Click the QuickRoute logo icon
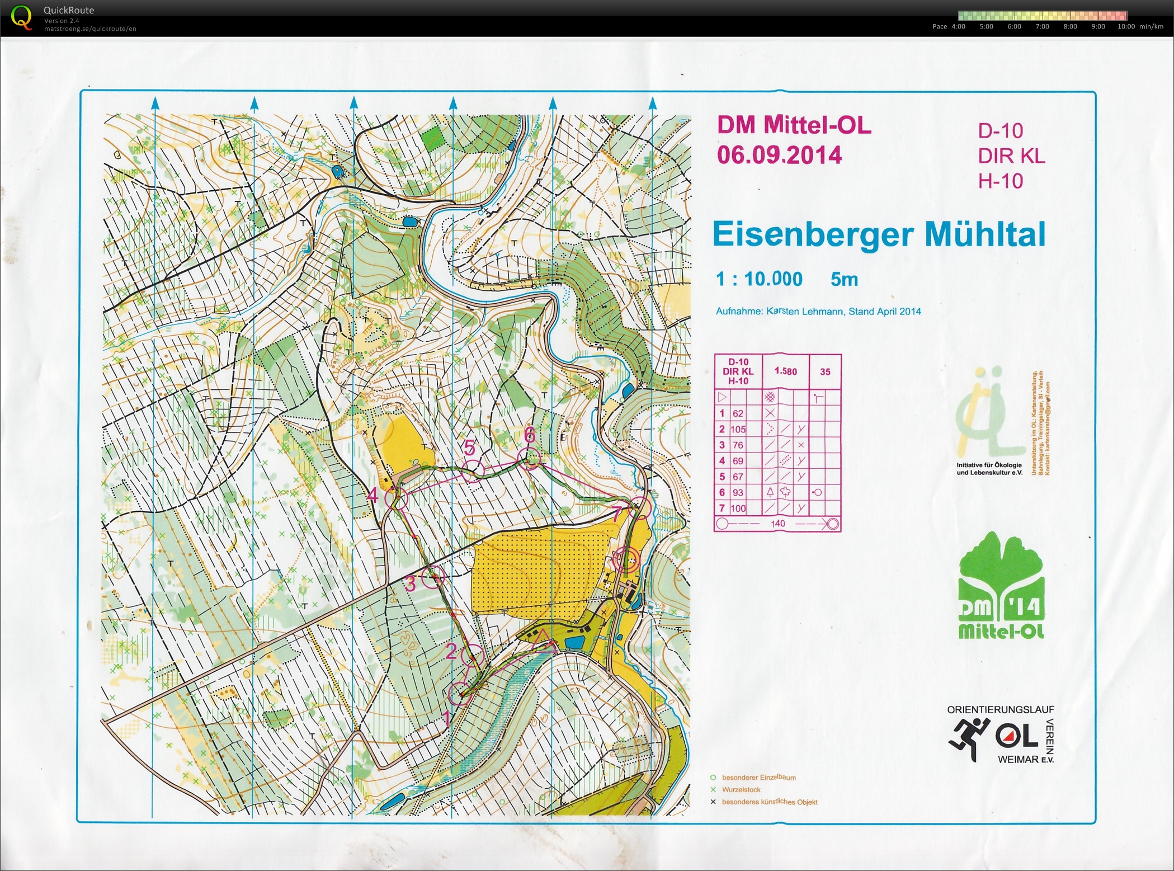 pyautogui.click(x=21, y=17)
